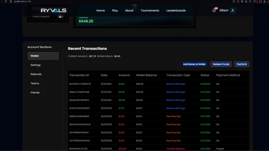This screenshot has height=151, width=269.
Task: Click the $103.50 transfer amount
Action: pos(123,149)
